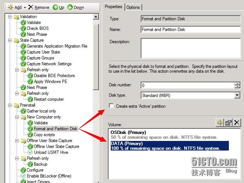Click the tree scrollbar up arrow
This screenshot has width=244, height=183.
96,17
